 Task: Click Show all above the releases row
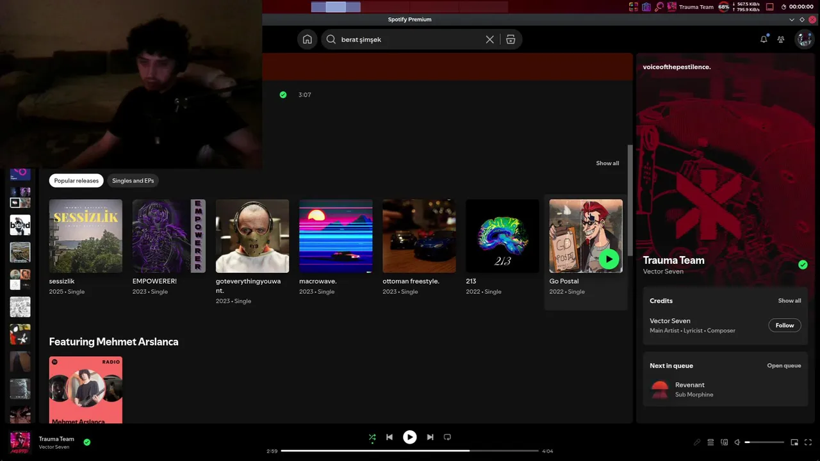coord(607,163)
